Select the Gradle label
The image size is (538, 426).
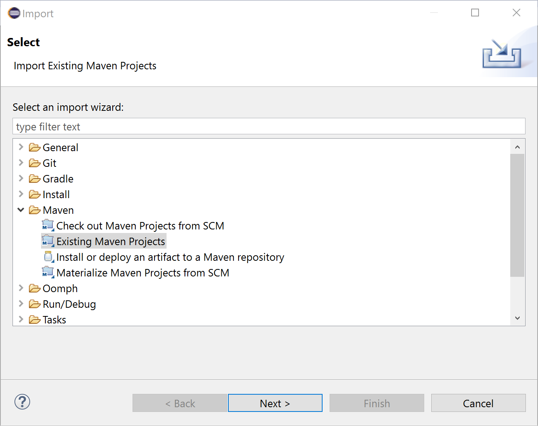(x=58, y=179)
